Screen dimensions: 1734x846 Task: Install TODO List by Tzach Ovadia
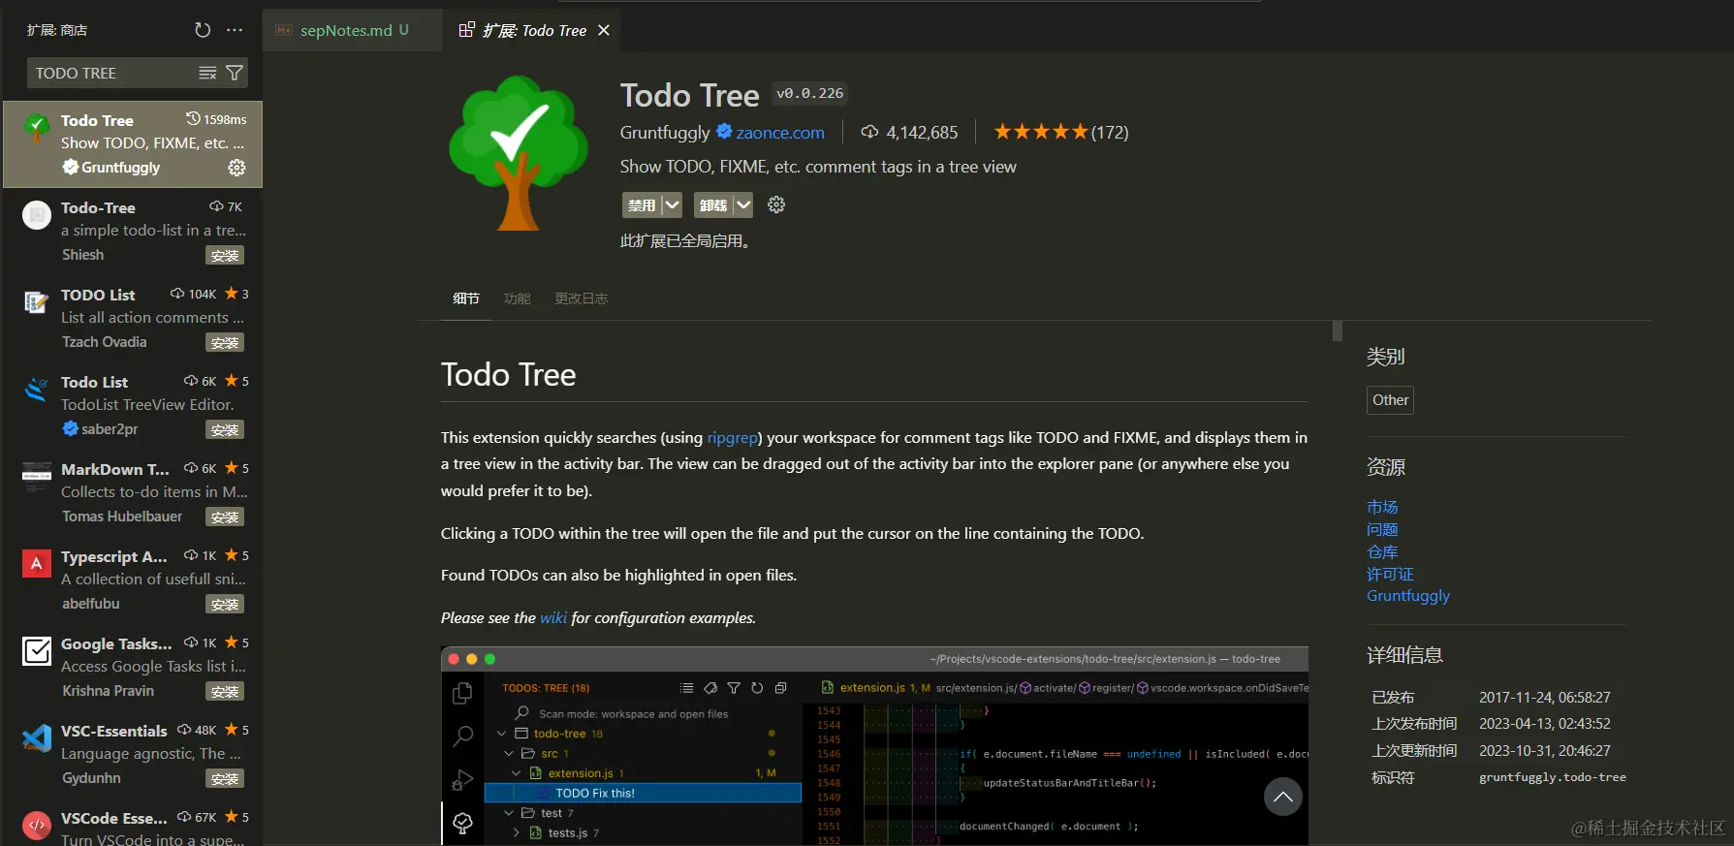click(x=225, y=343)
